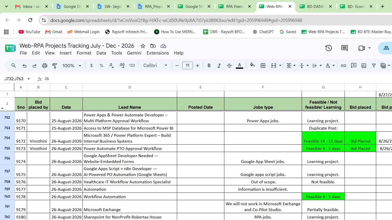Toggle strikethrough formatting
Screen dimensions: 392x220
pyautogui.click(x=229, y=65)
